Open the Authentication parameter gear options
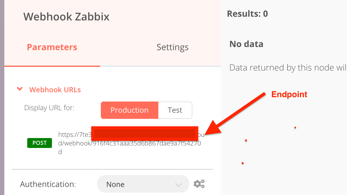 click(x=199, y=184)
